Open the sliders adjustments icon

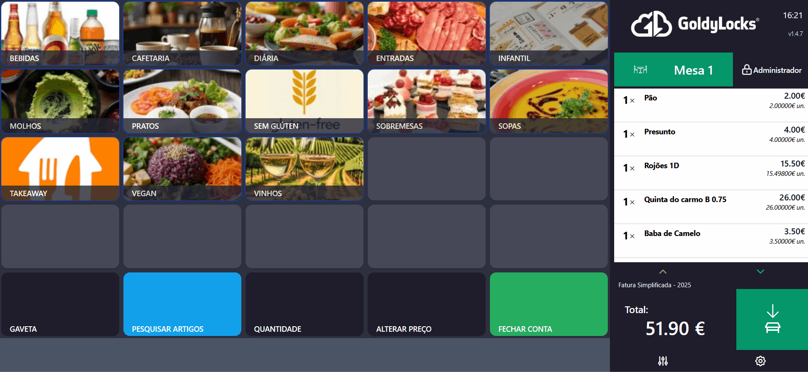663,361
